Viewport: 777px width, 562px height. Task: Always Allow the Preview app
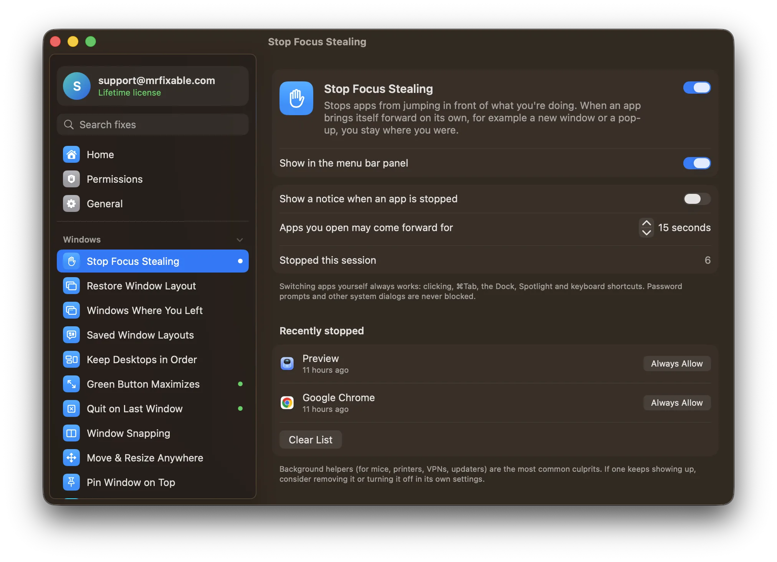677,364
